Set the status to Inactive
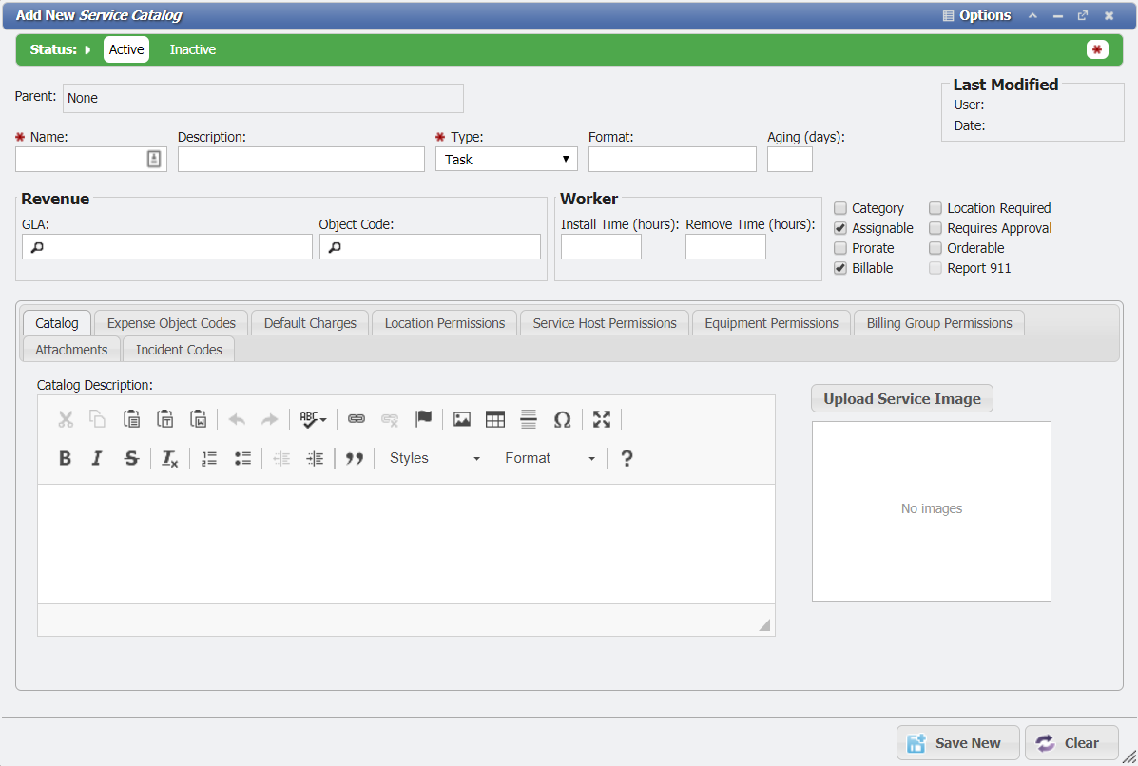The height and width of the screenshot is (766, 1138). click(192, 48)
